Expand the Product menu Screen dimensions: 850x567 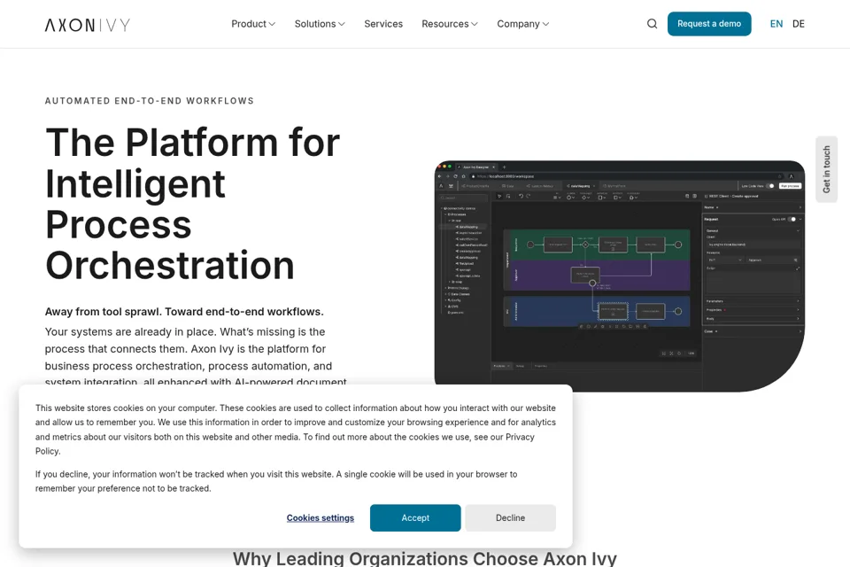(x=253, y=24)
